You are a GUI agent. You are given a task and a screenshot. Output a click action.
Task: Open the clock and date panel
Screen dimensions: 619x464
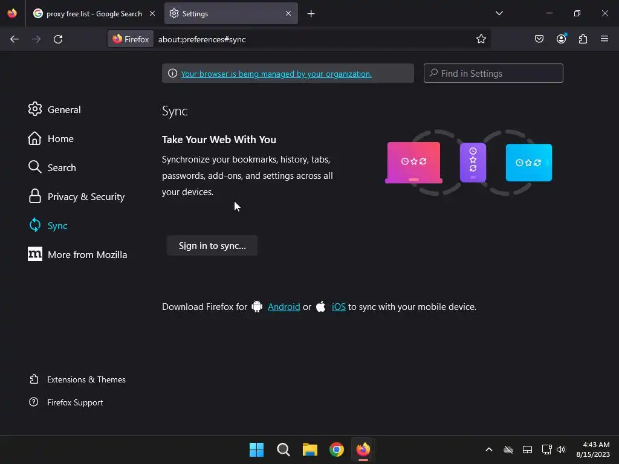coord(593,449)
